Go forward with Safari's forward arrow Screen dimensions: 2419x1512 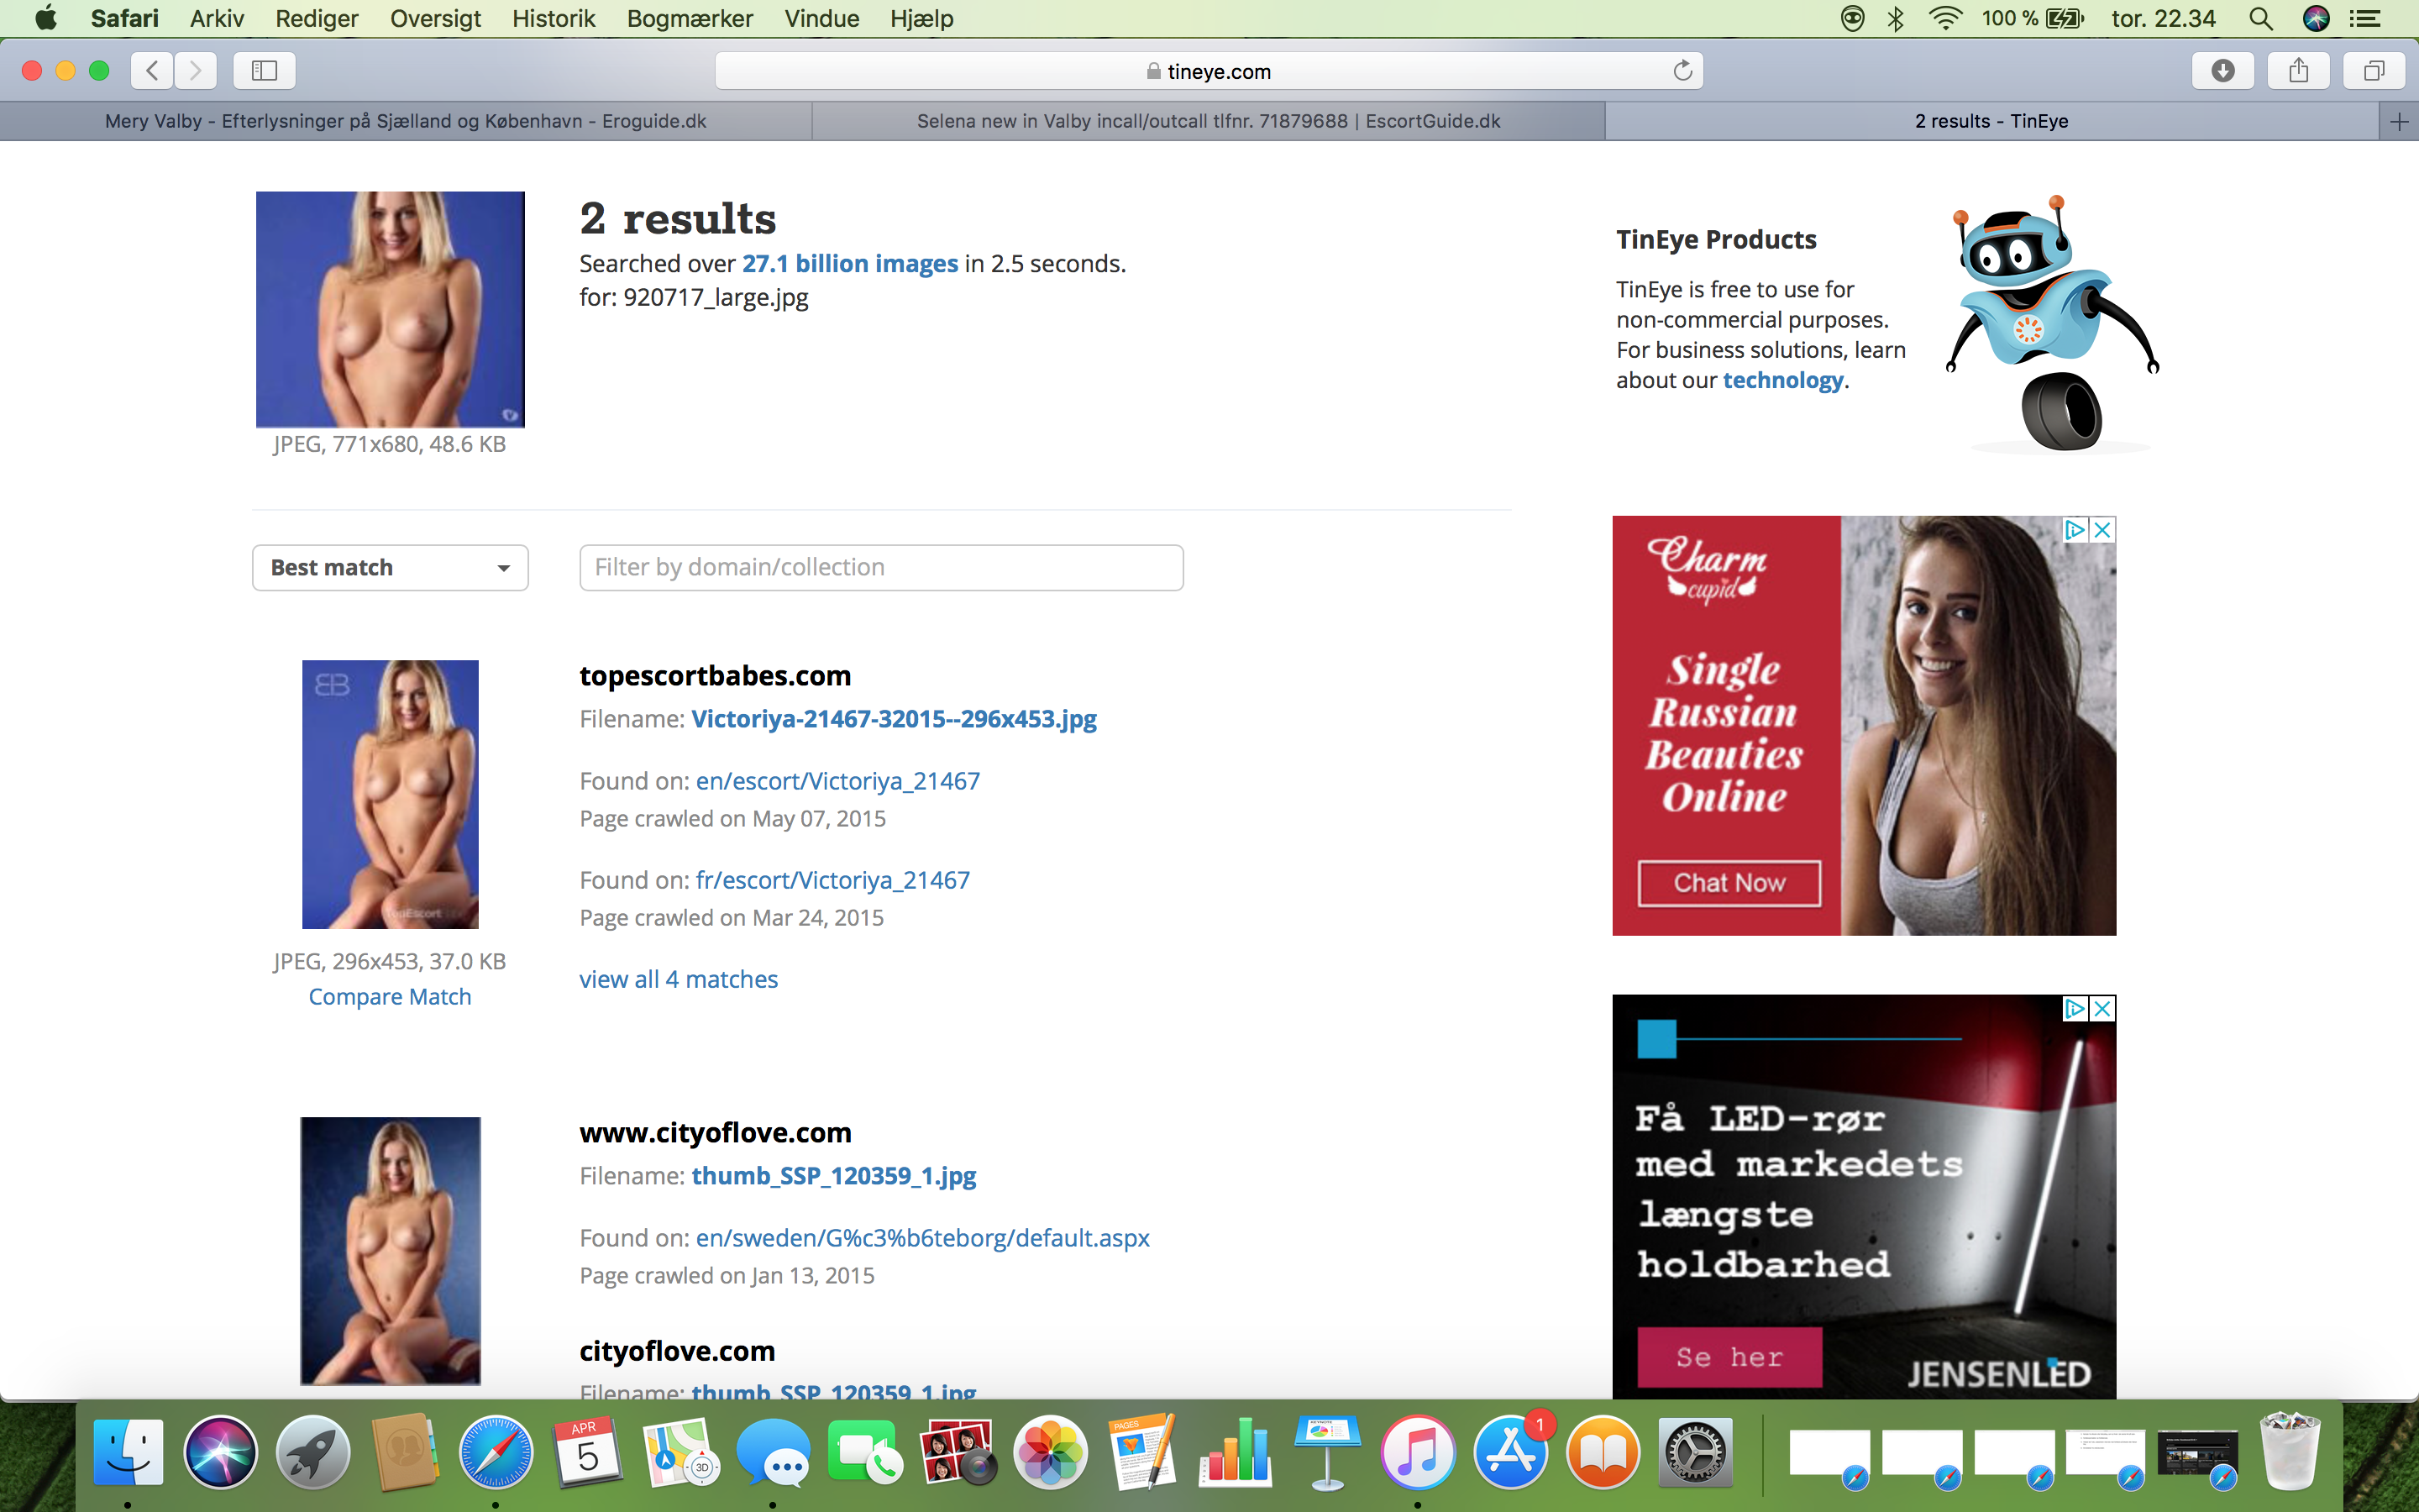195,70
